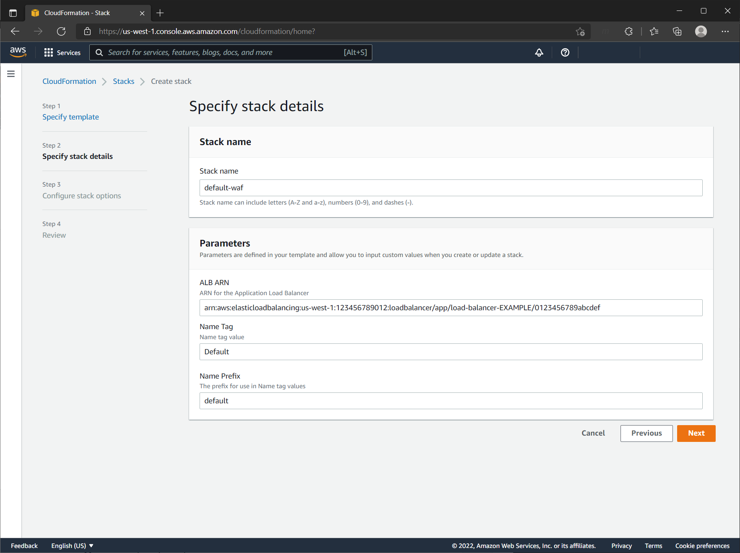Add page to favorites star icon
Screen dimensions: 740x553
tap(580, 31)
